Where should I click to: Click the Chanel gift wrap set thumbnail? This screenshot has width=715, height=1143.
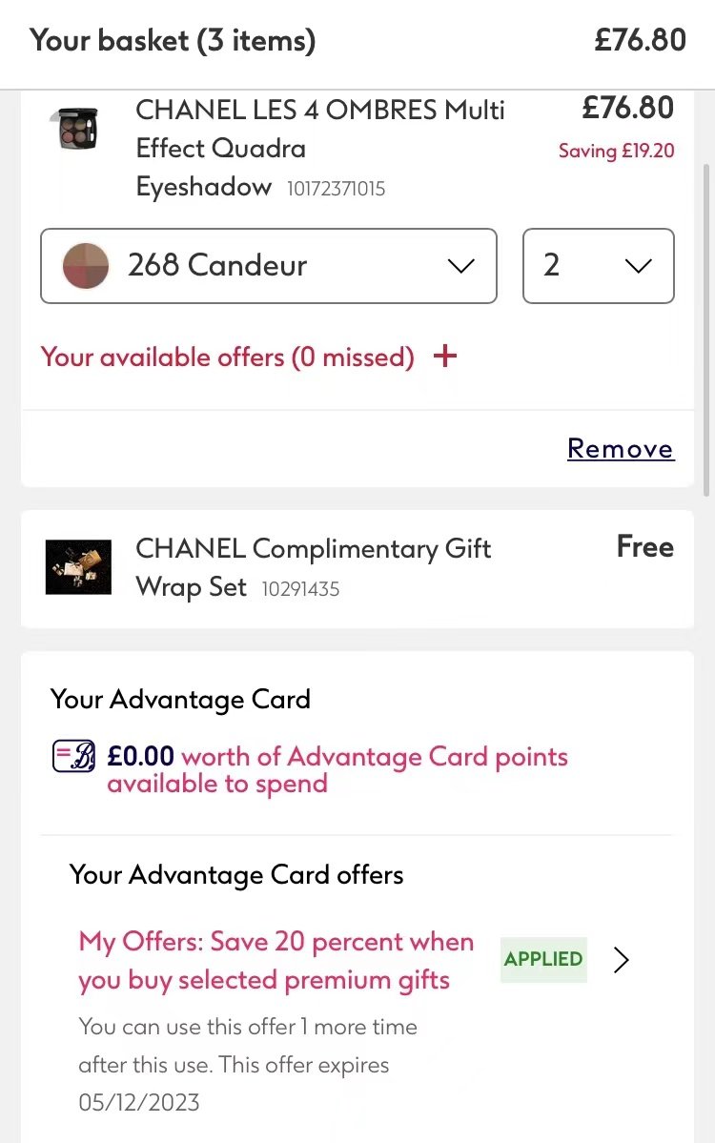click(78, 567)
